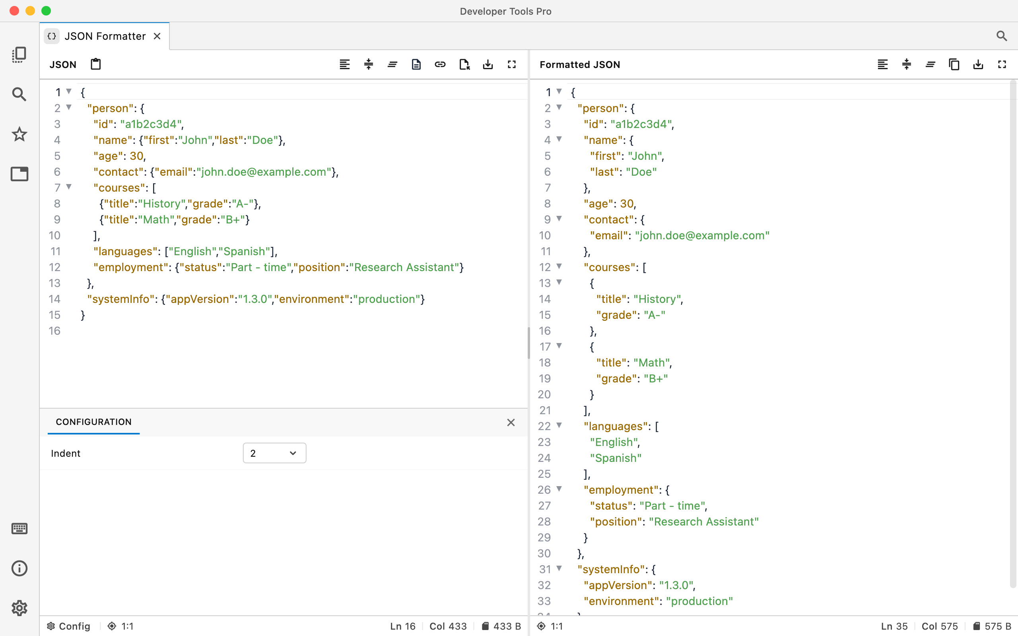Toggle Config button in status bar
The width and height of the screenshot is (1018, 636).
[68, 626]
